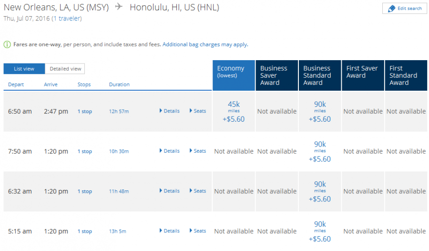Choose the 45k miles Economy fare
The height and width of the screenshot is (251, 429).
234,111
